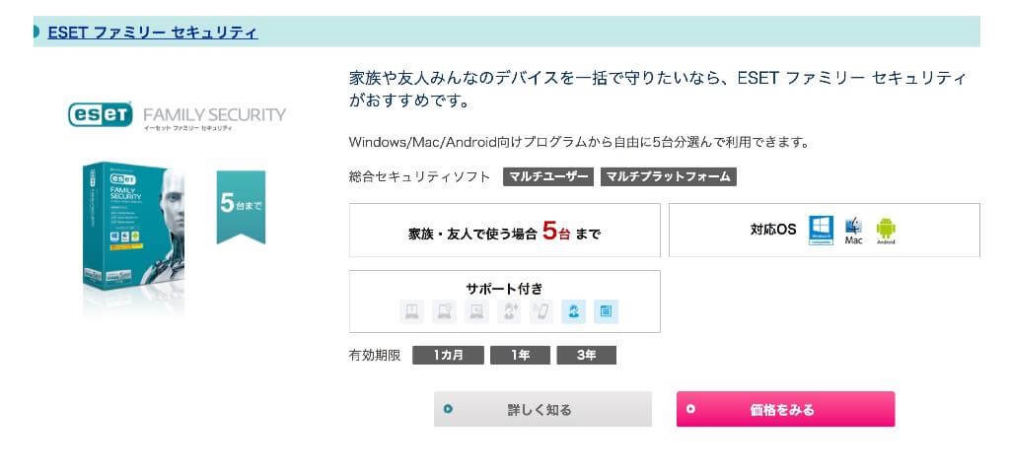
Task: Open the ESET ファミリー セキュリティ heading link
Action: tap(153, 32)
